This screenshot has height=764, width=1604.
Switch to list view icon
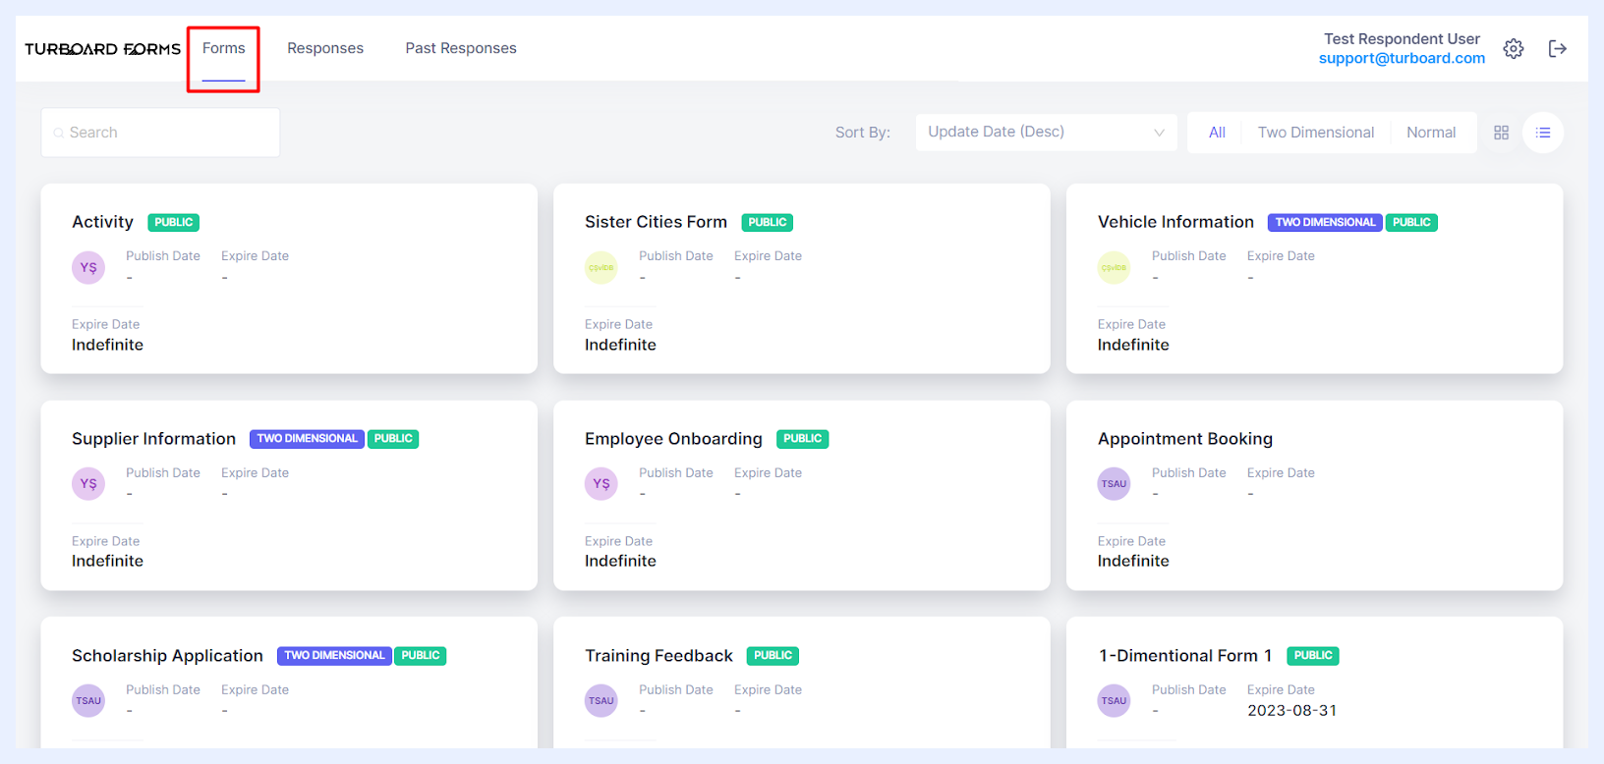tap(1543, 133)
